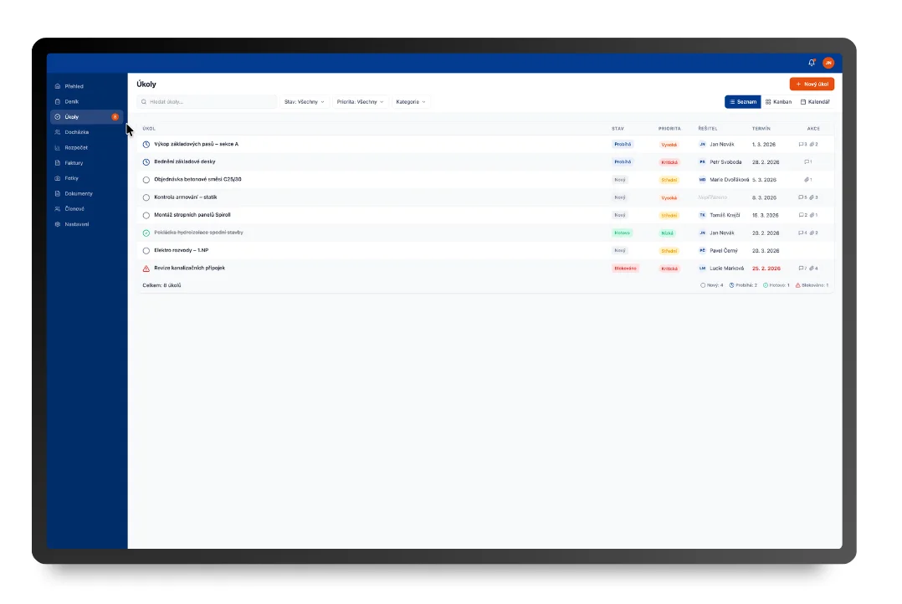Create a task with Nový úkol button

point(812,84)
